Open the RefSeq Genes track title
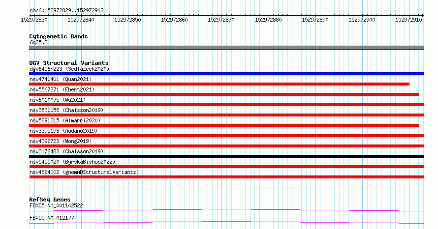Screen dimensions: 438x229 [50, 200]
